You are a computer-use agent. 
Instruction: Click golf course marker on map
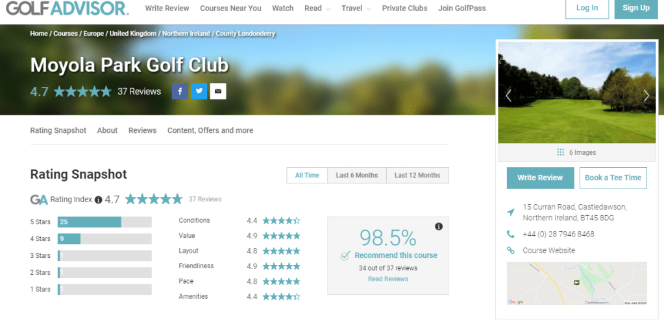tap(576, 282)
